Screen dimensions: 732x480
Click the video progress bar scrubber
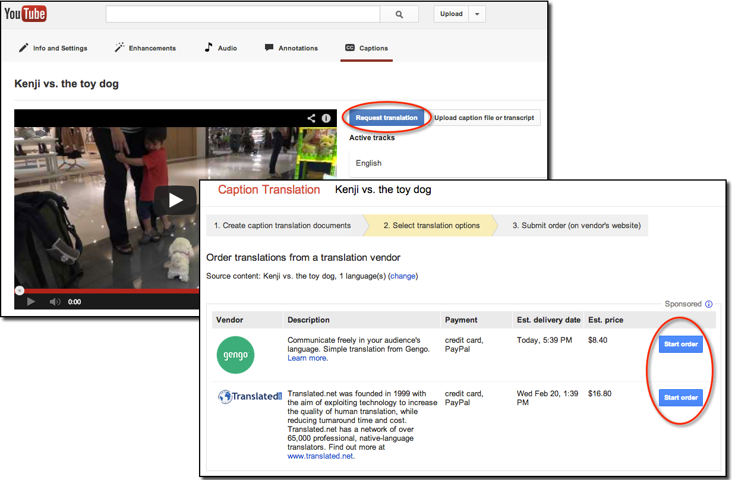20,290
